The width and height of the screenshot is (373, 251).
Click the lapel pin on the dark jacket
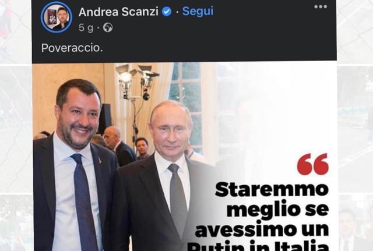click(100, 161)
